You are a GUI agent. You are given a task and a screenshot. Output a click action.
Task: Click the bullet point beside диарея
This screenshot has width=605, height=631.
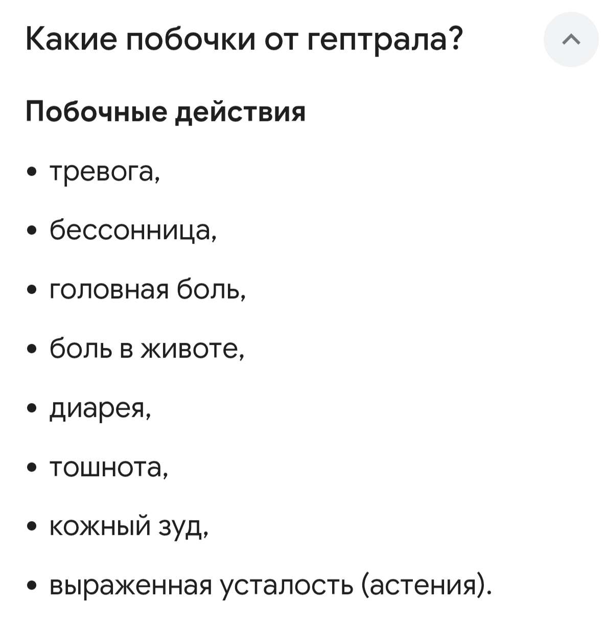[x=33, y=409]
